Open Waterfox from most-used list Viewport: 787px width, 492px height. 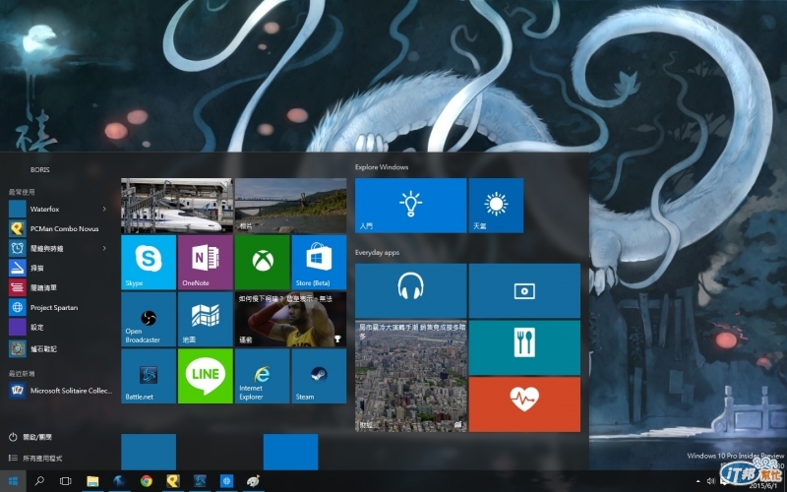point(58,209)
